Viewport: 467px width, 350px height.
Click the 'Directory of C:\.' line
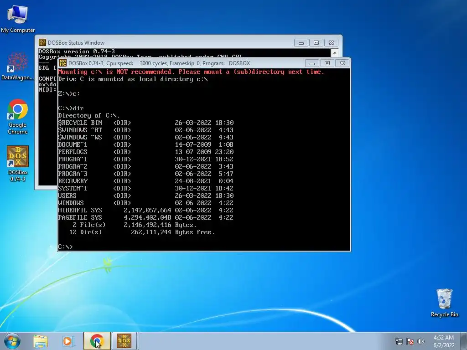(x=89, y=115)
